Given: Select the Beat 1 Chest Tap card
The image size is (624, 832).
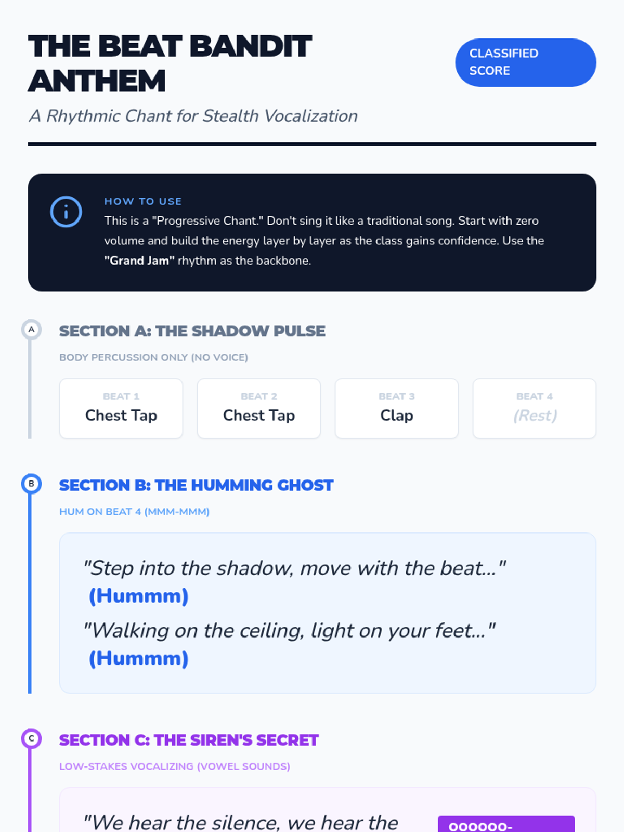Looking at the screenshot, I should click(121, 409).
